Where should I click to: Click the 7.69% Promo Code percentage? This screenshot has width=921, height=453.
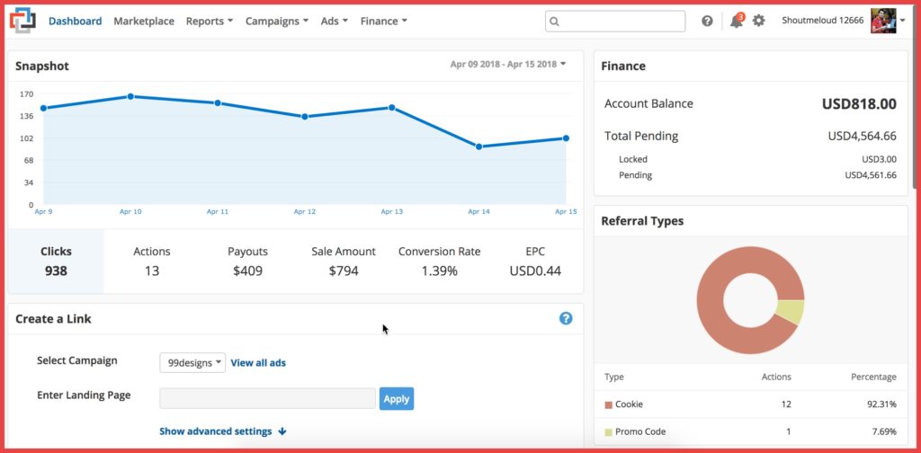coord(883,431)
